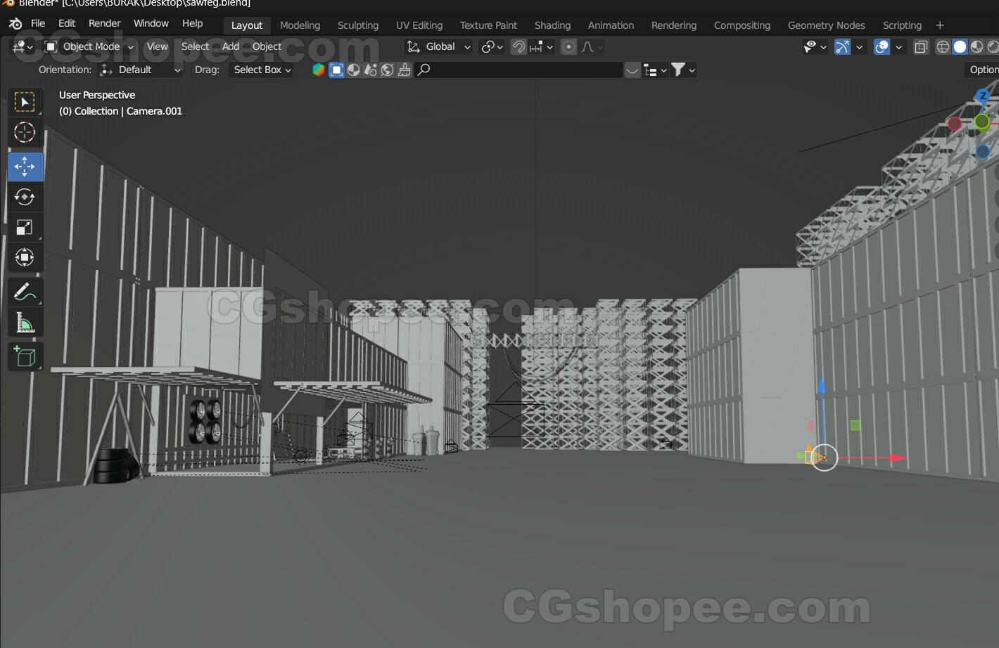This screenshot has height=648, width=999.
Task: Click the white circle at transform gizmo center
Action: (x=824, y=458)
